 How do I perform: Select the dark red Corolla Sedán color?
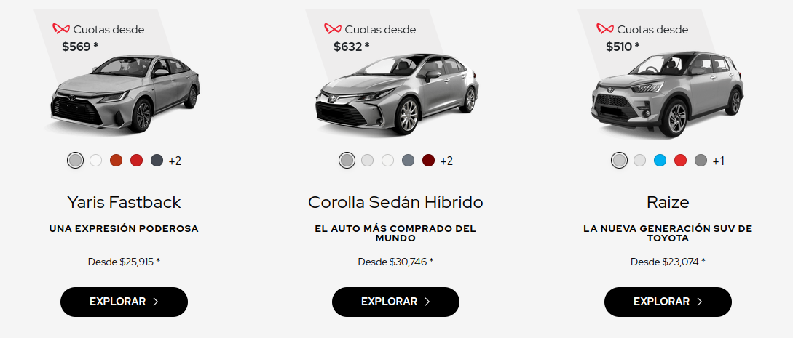428,161
